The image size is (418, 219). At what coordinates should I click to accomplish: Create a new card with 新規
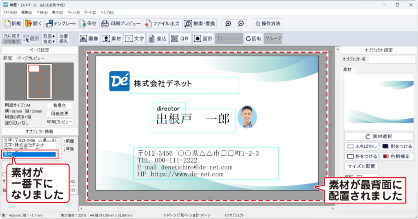click(13, 23)
